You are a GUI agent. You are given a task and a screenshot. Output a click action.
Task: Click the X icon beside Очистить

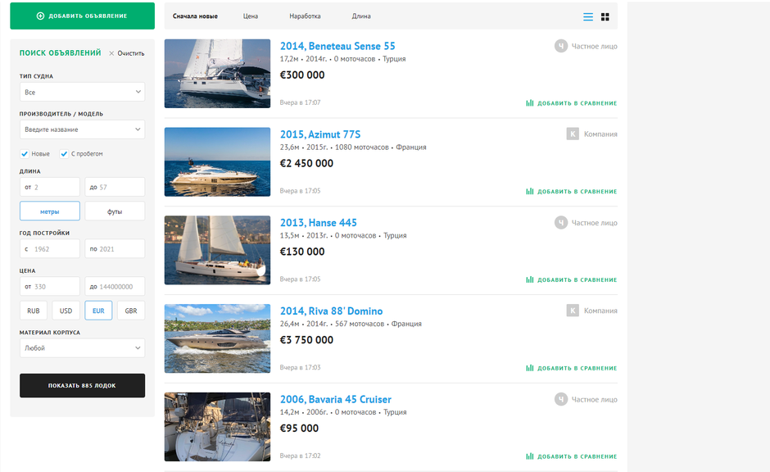click(111, 53)
